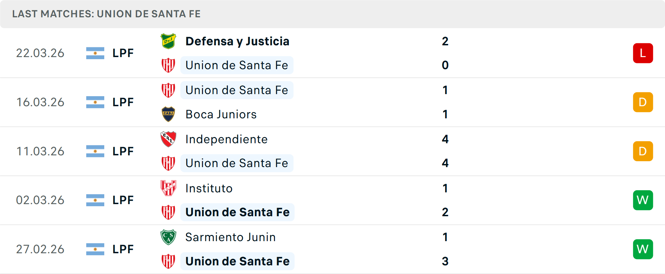This screenshot has width=665, height=274.
Task: Click the W badge on the Sarmiento Junin row
Action: (643, 249)
